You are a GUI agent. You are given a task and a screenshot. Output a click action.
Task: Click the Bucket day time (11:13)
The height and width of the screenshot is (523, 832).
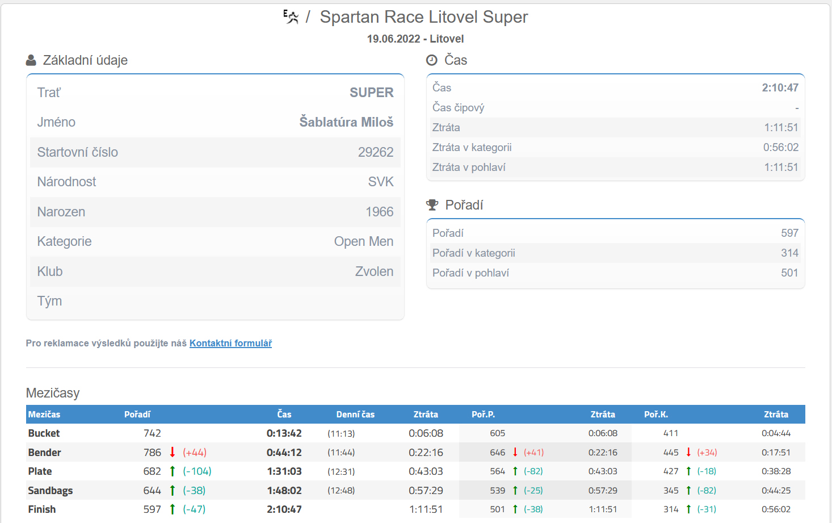point(341,433)
